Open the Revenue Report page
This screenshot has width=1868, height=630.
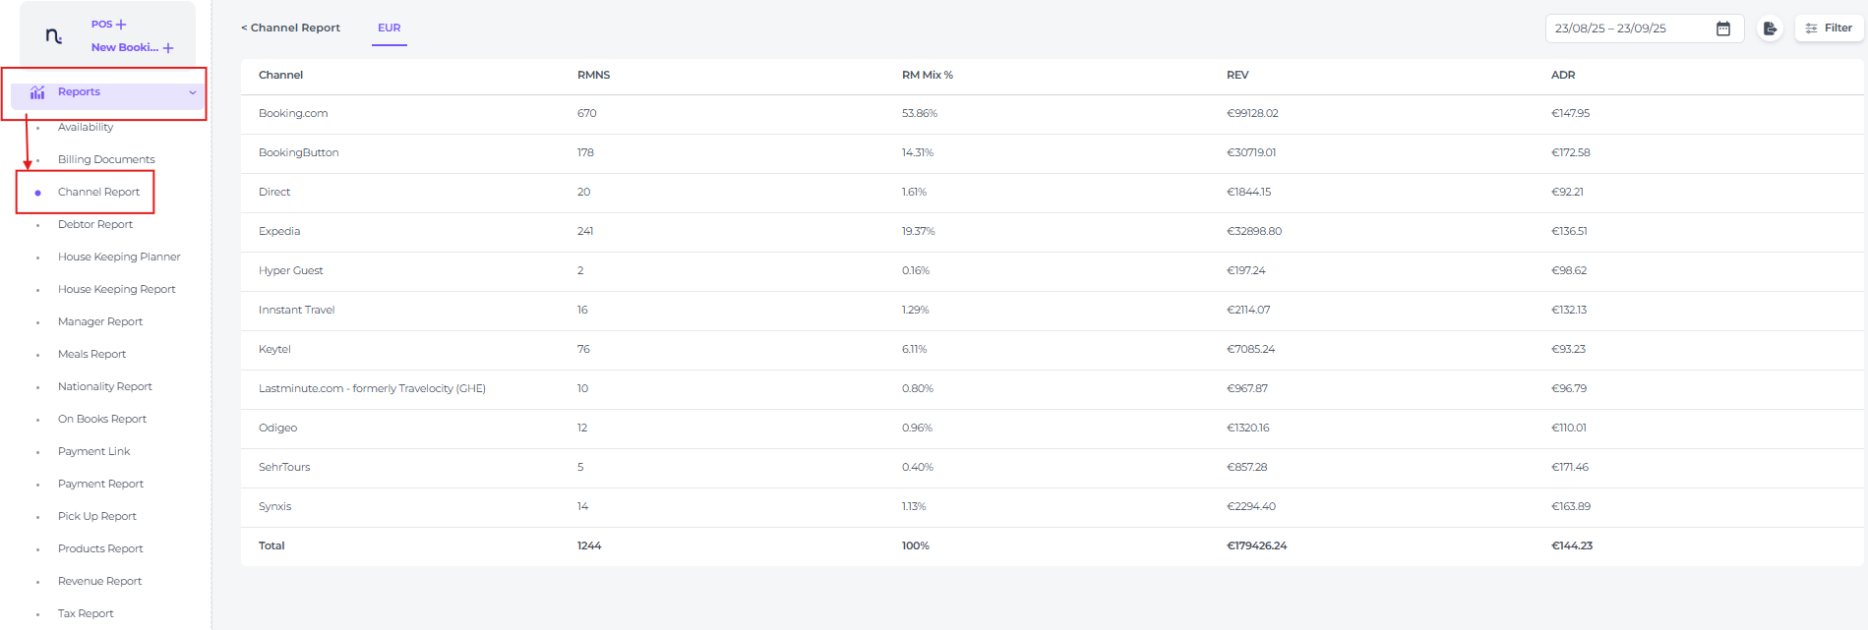tap(99, 581)
